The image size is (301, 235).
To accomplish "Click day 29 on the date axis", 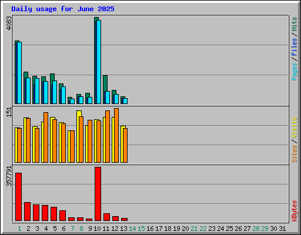I will 265,229.
